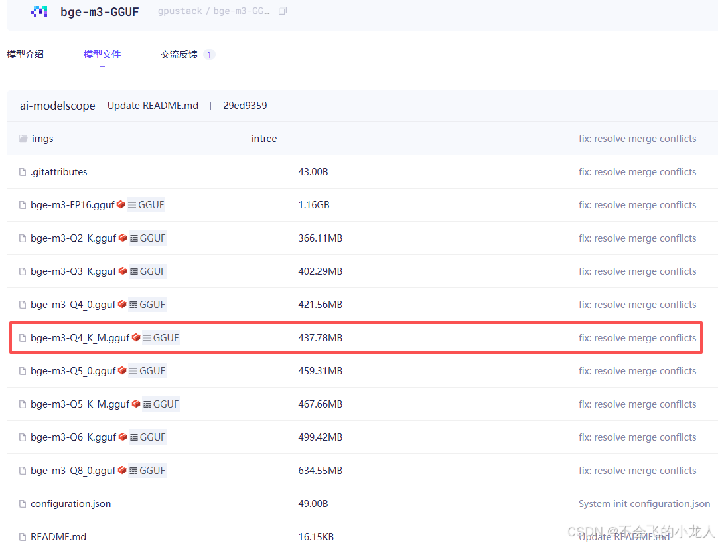
Task: Open bge-m3-Q4_0.gguf file
Action: click(x=73, y=305)
